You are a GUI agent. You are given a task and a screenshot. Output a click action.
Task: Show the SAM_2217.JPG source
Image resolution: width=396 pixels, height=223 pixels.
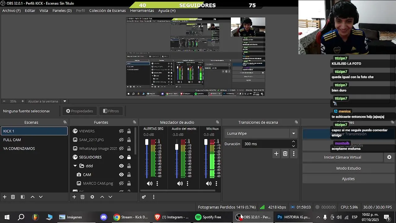pos(122,140)
